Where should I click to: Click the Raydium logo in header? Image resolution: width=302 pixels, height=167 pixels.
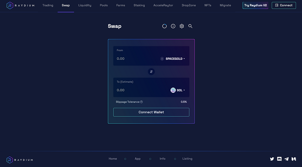point(20,5)
